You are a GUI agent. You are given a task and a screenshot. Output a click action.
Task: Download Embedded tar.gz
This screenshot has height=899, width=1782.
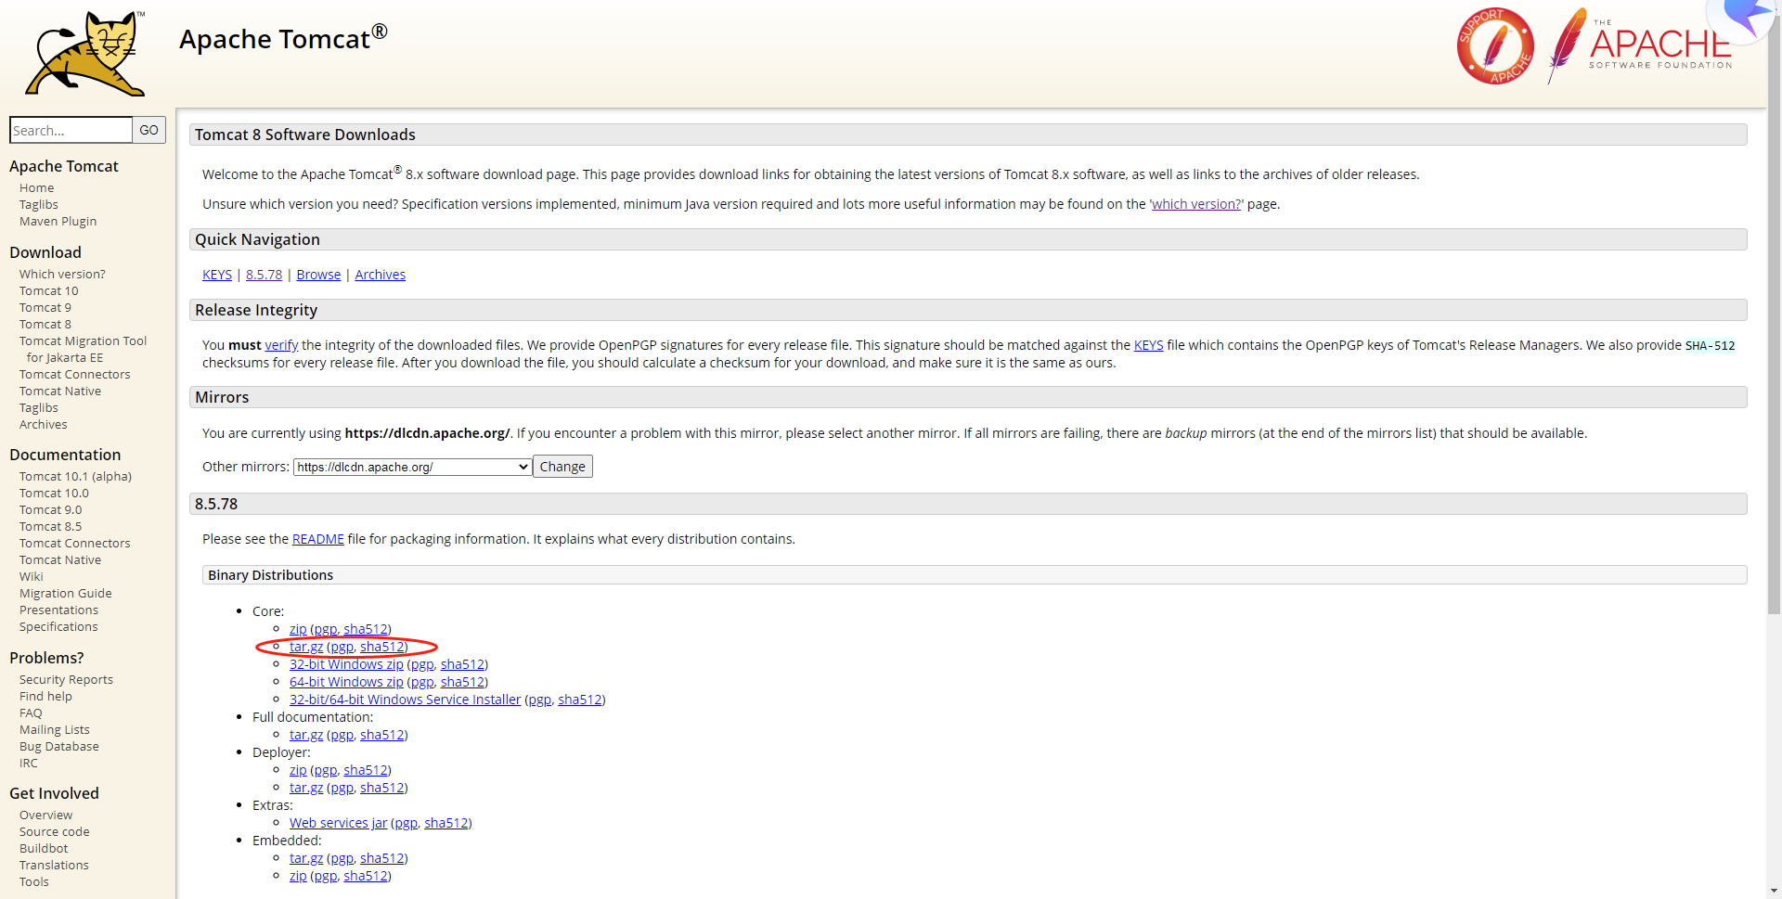click(306, 858)
